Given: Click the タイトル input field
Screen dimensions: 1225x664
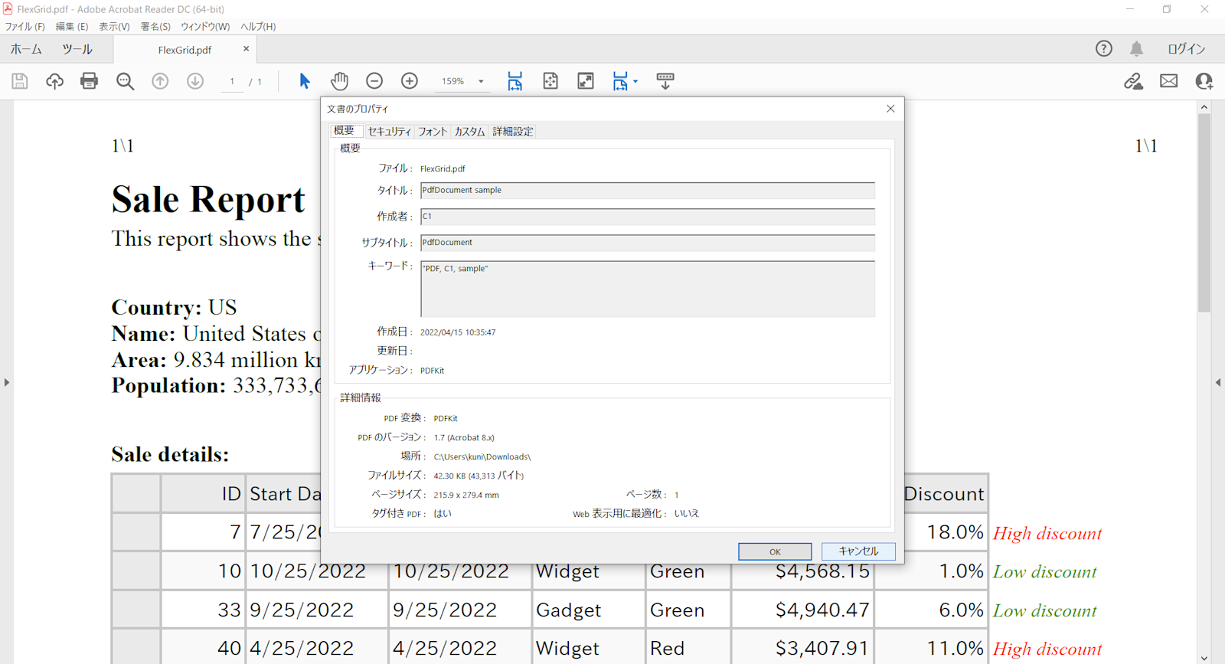Looking at the screenshot, I should [x=648, y=191].
